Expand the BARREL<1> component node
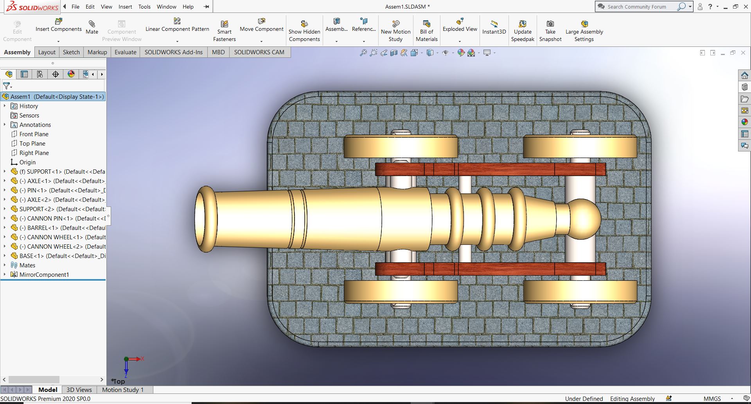The image size is (751, 404). pyautogui.click(x=5, y=228)
